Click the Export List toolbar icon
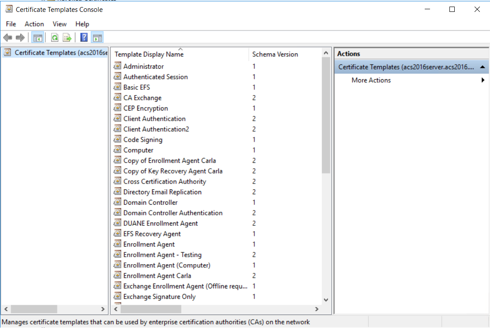Viewport: 490px width, 328px height. (67, 37)
